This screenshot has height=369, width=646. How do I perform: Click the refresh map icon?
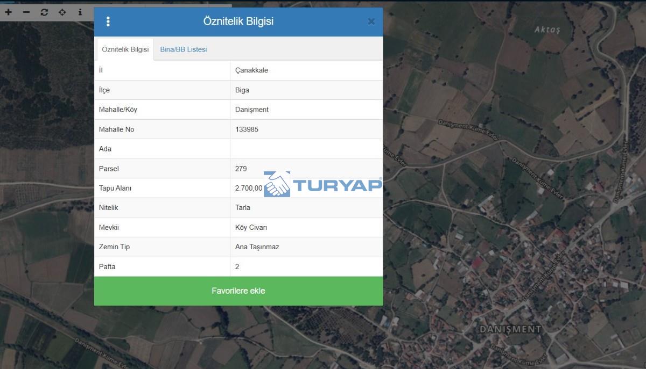coord(44,12)
